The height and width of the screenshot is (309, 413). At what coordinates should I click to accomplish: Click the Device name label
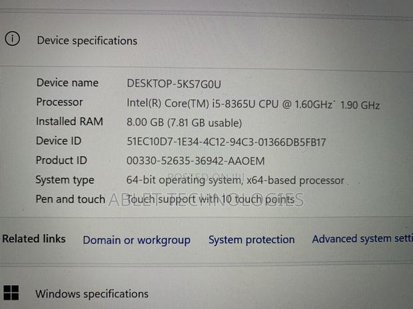pos(67,83)
